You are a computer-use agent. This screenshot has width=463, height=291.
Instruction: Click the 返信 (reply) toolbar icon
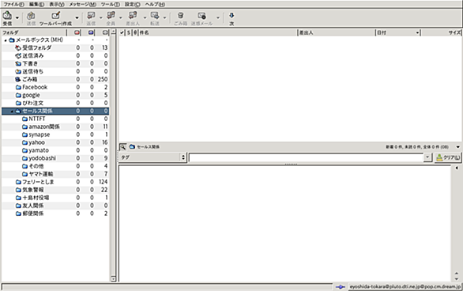[x=91, y=16]
